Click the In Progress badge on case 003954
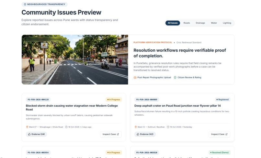The image size is (261, 158). tap(114, 153)
